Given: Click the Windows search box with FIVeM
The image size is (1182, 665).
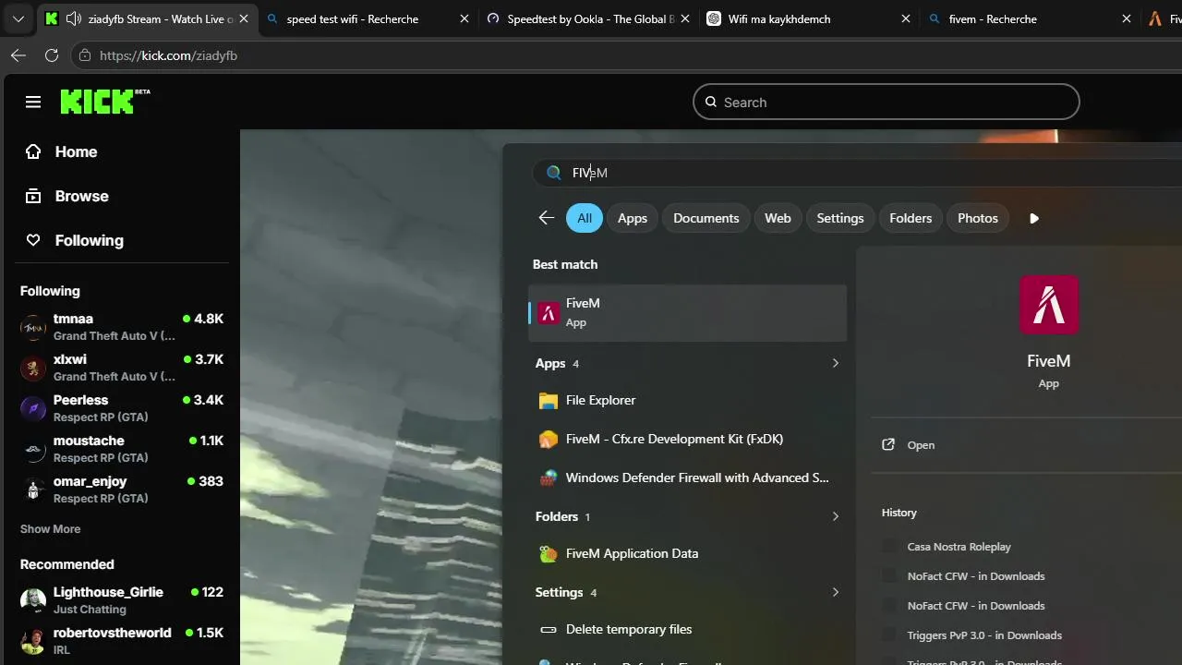Looking at the screenshot, I should [859, 173].
